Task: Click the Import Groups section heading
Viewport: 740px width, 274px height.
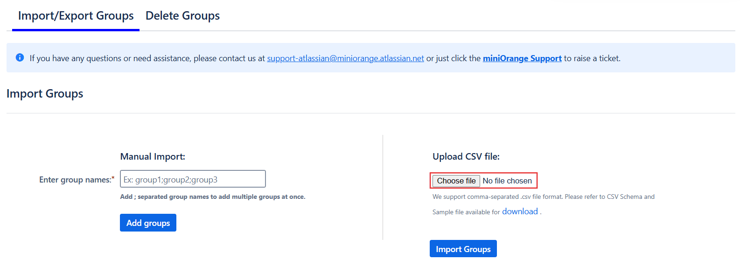Action: tap(45, 94)
